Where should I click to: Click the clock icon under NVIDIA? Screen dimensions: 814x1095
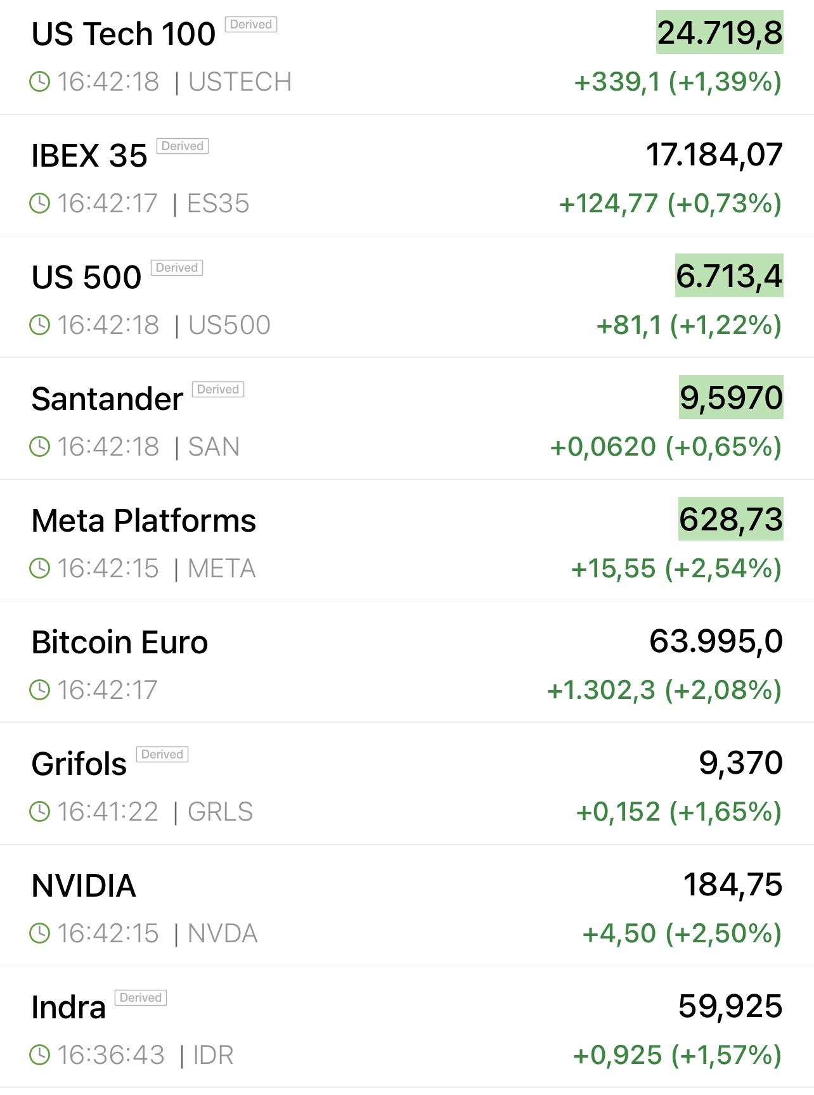(40, 933)
